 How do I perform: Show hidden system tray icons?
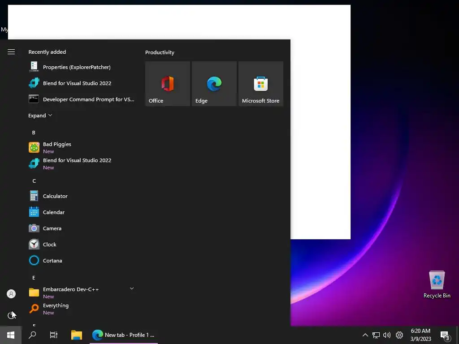coord(365,335)
